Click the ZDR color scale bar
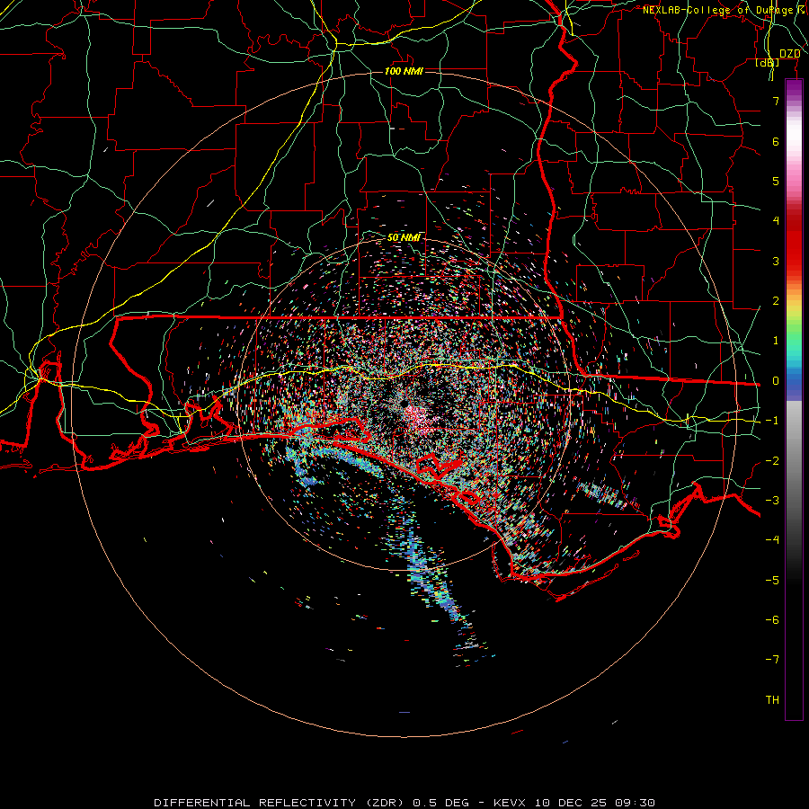 pyautogui.click(x=794, y=399)
